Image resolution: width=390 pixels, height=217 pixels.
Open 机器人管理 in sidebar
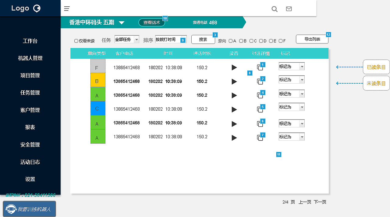[x=30, y=58]
